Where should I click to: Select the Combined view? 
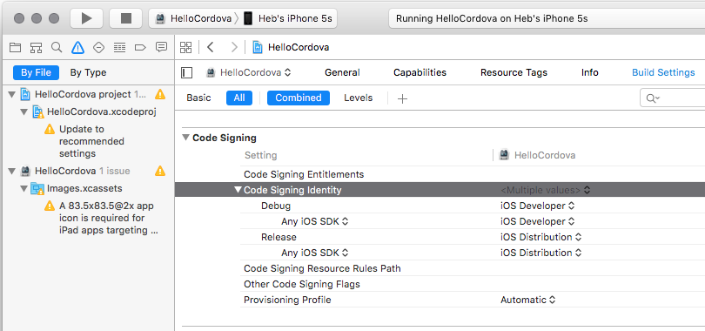(x=298, y=98)
